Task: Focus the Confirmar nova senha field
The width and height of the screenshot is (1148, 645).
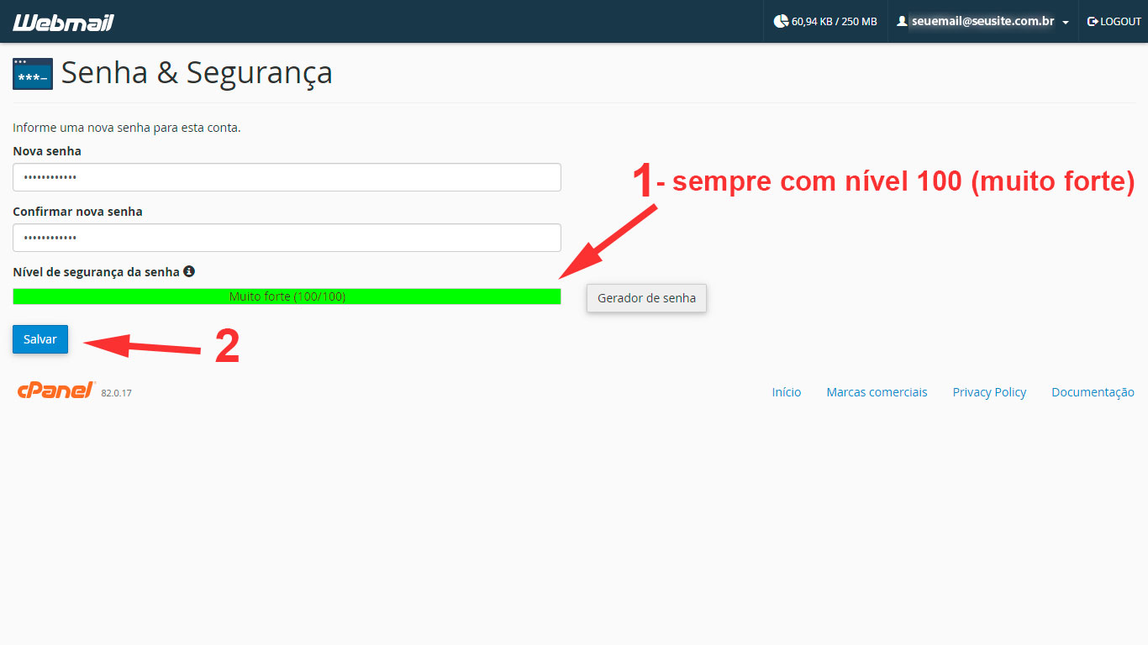Action: click(x=287, y=238)
